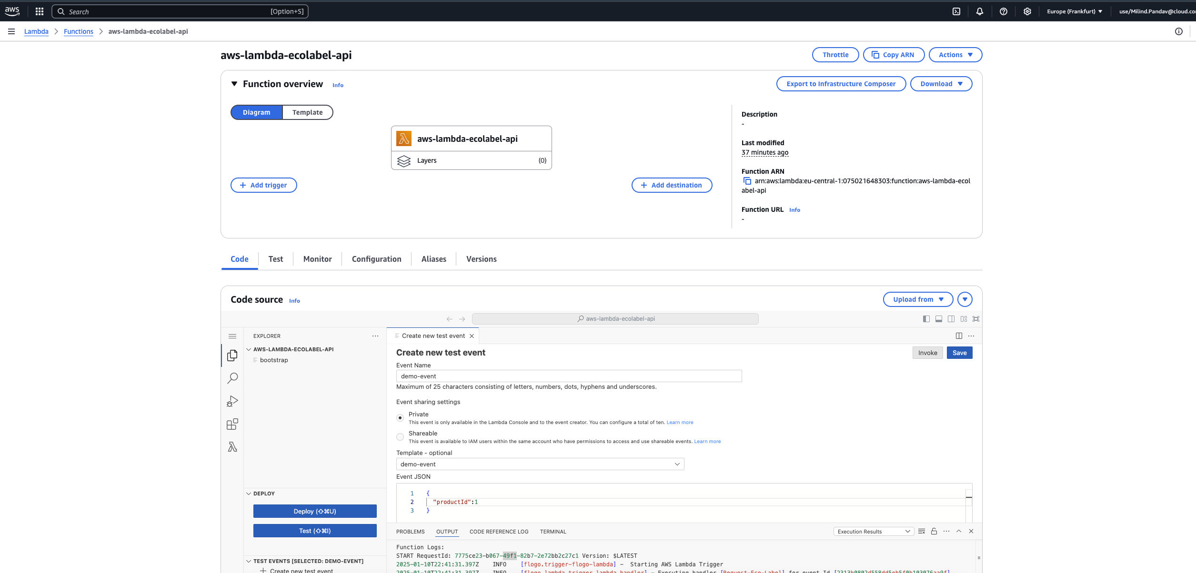Viewport: 1196px width, 573px height.
Task: Go forward with the editor right arrow
Action: (462, 319)
